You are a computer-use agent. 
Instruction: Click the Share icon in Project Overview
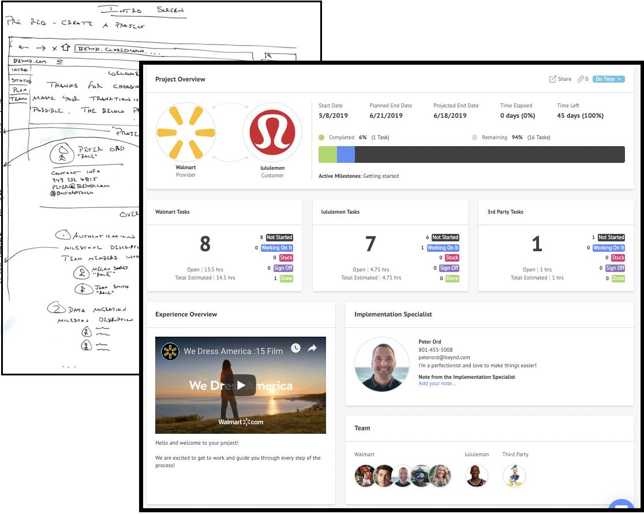552,79
